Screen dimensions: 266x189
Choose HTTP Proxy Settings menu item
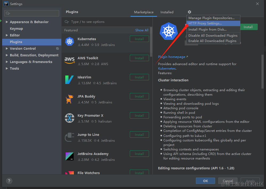tap(213, 23)
